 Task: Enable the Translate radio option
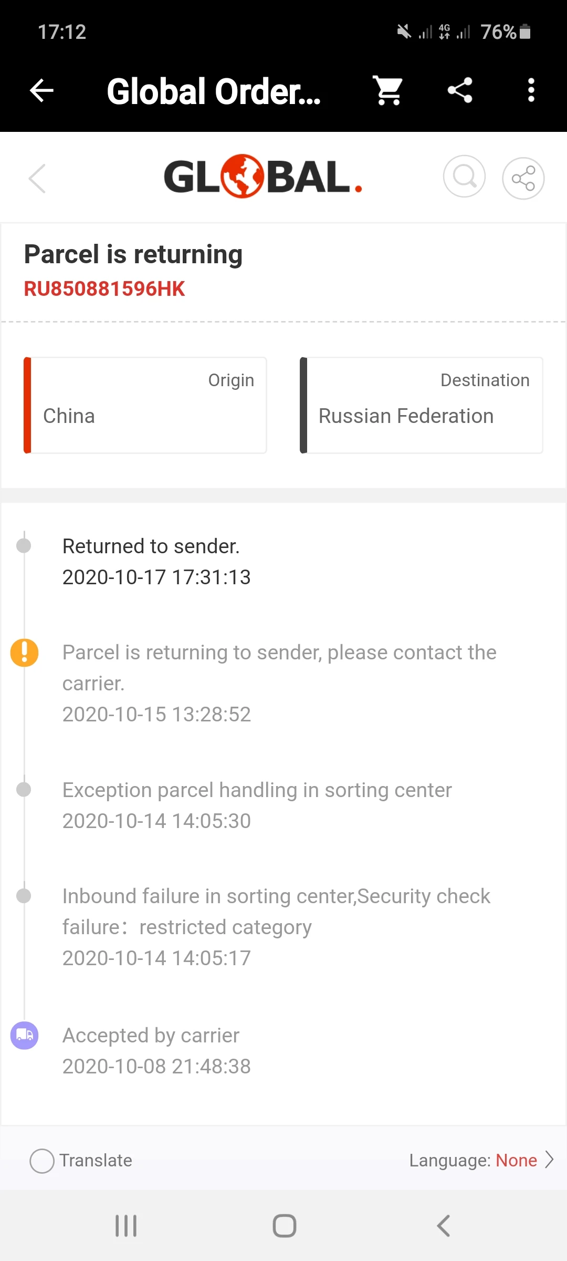[x=42, y=1161]
